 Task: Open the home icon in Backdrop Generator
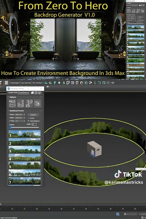[x=32, y=93]
